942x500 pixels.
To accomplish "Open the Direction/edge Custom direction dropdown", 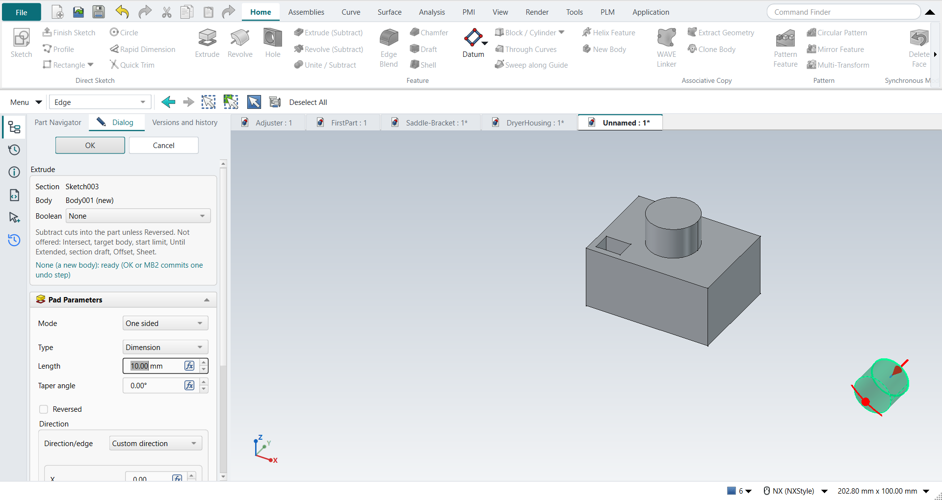I will pos(156,444).
